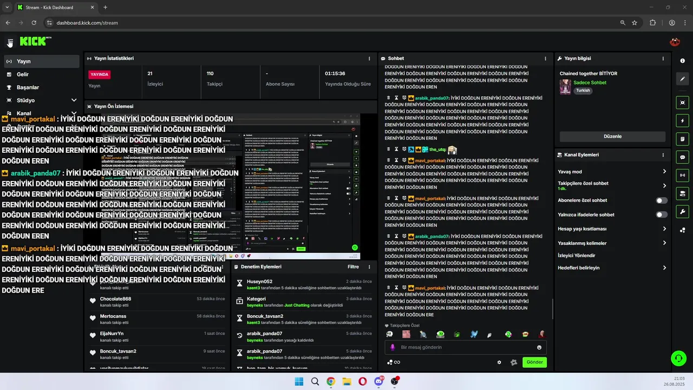Click the lightning bolt icon in right sidebar
The image size is (693, 390).
[x=682, y=121]
